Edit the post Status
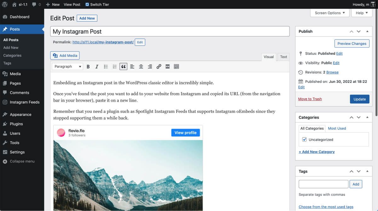This screenshot has width=378, height=211. coord(339,53)
